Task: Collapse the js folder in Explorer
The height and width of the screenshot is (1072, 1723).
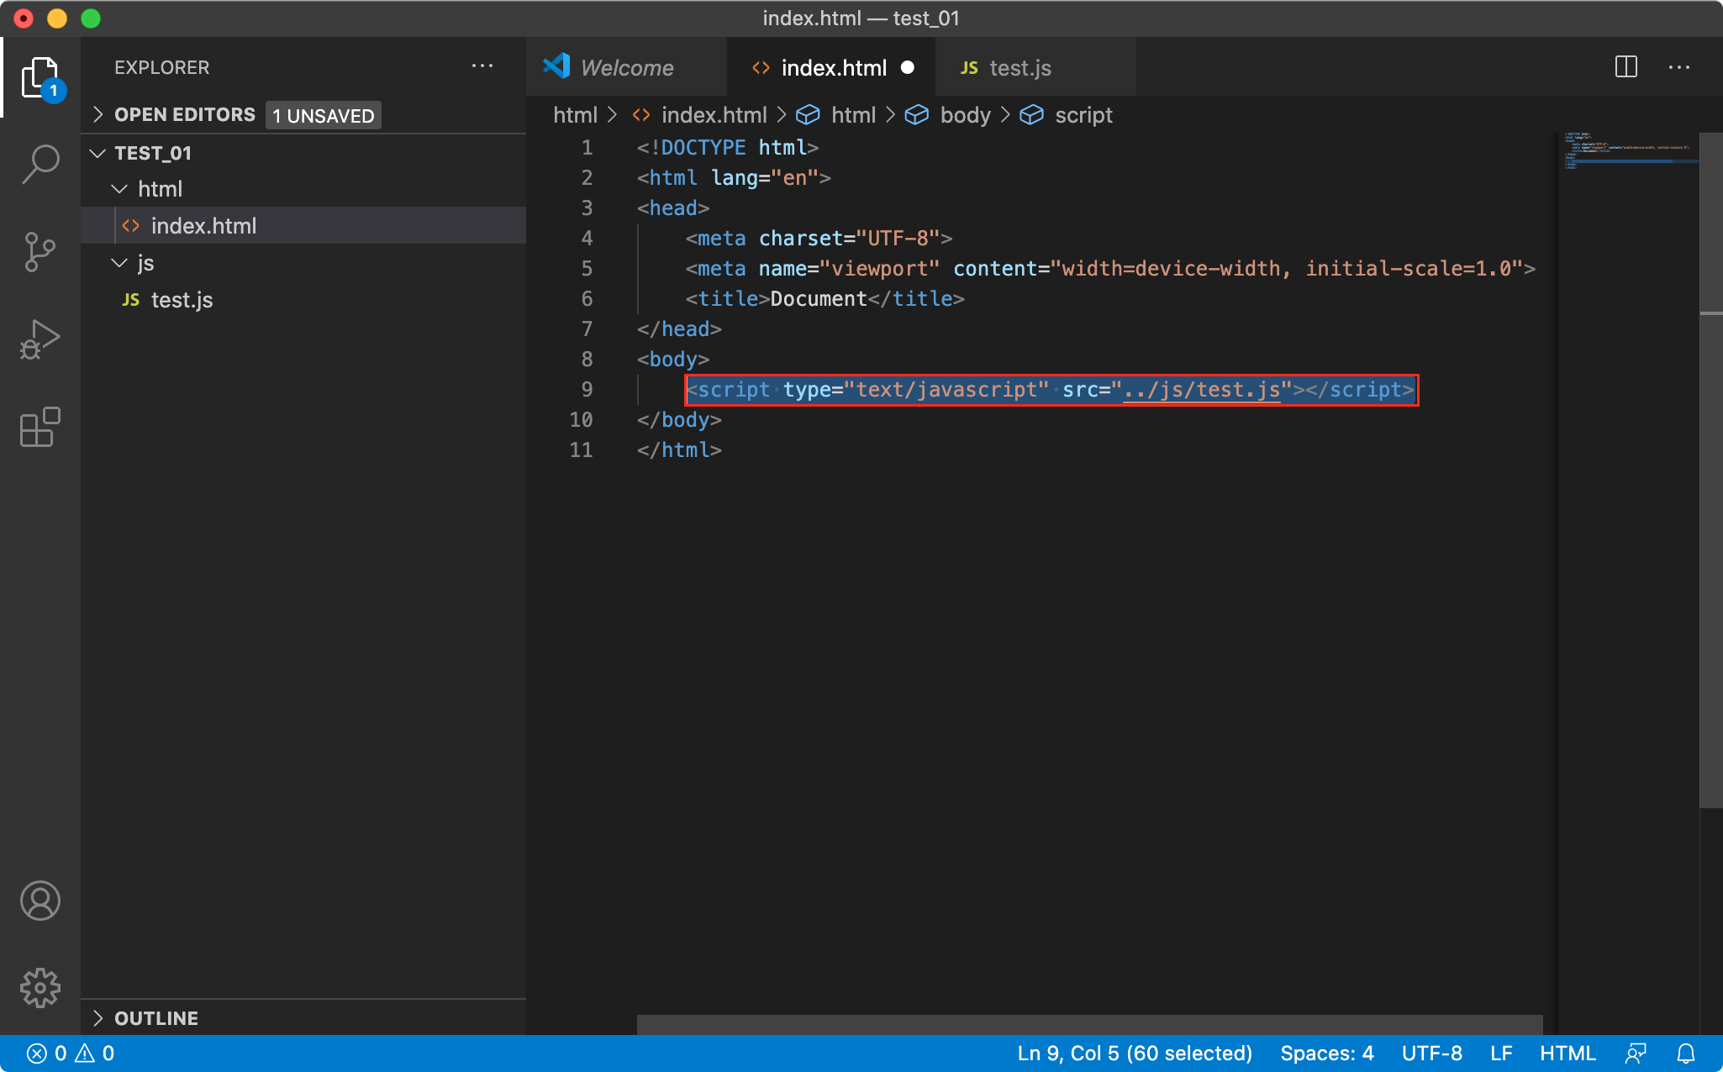Action: pyautogui.click(x=145, y=263)
